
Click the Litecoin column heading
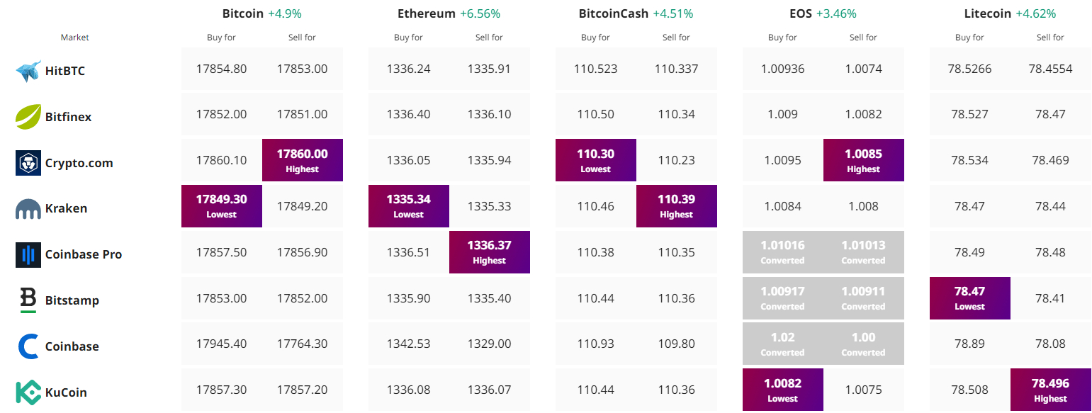(988, 13)
